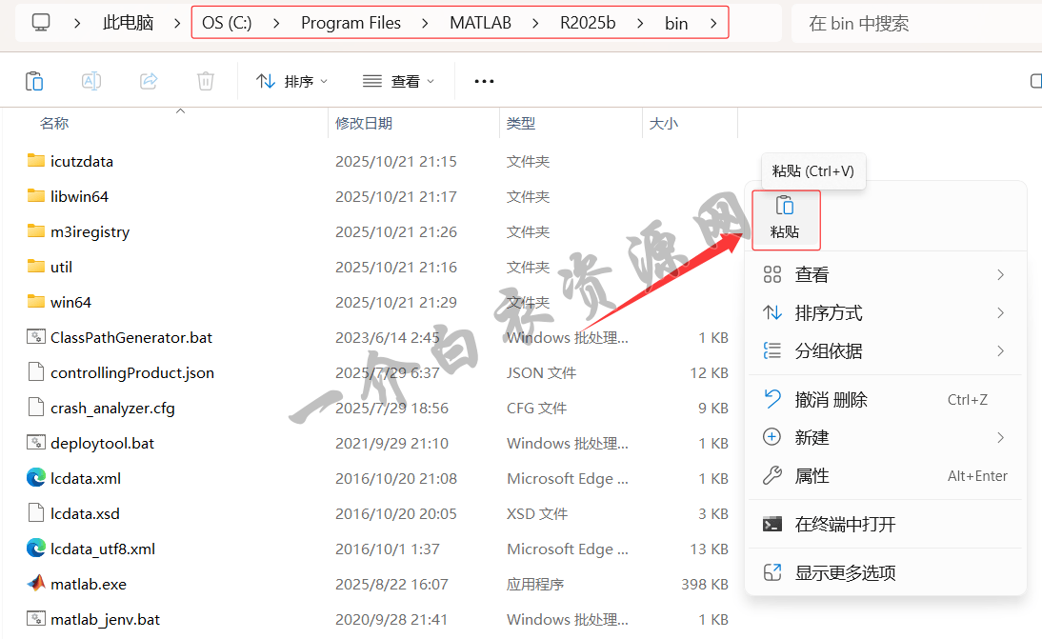Click the rename icon in toolbar
Image resolution: width=1042 pixels, height=639 pixels.
[91, 81]
